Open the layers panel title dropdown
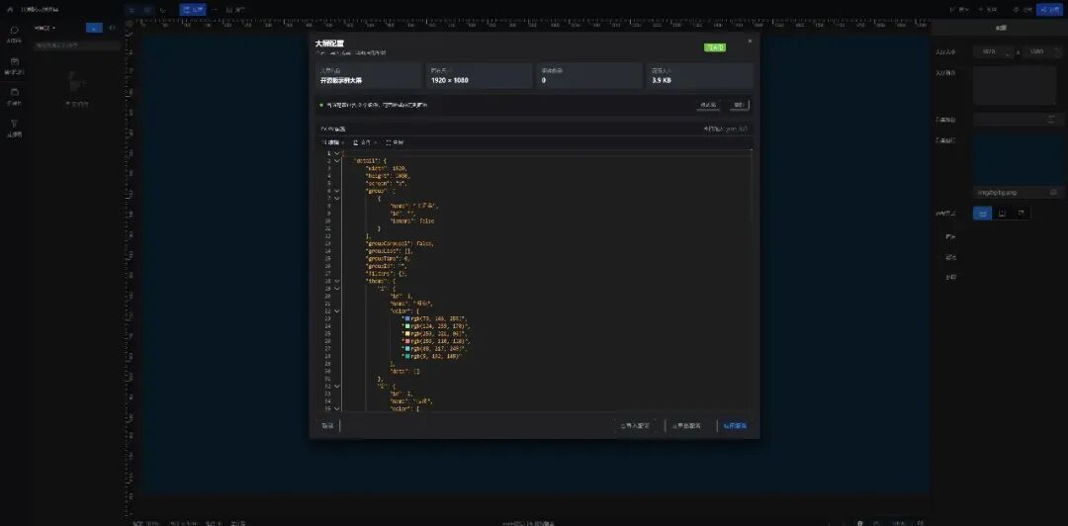Viewport: 1068px width, 526px height. [x=44, y=28]
